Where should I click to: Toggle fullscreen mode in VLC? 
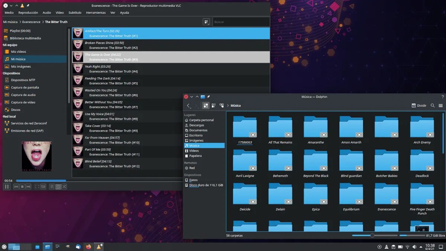click(x=37, y=187)
